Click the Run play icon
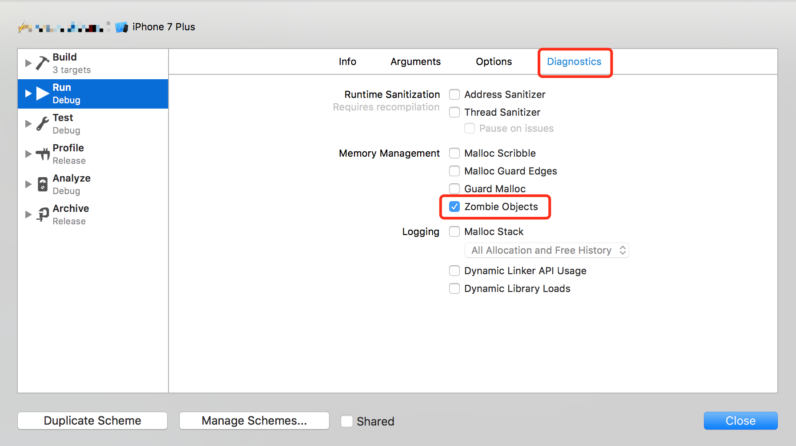796x446 pixels. (x=42, y=93)
